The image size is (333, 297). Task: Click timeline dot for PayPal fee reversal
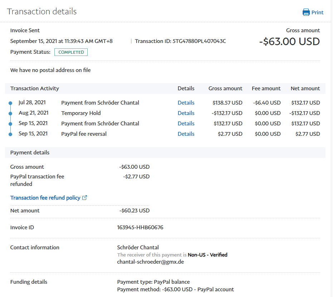pyautogui.click(x=10, y=134)
